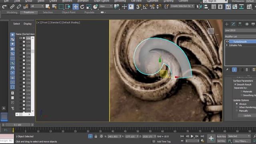The width and height of the screenshot is (256, 144).
Task: Click the viewport [Front] label menu
Action: (45, 22)
